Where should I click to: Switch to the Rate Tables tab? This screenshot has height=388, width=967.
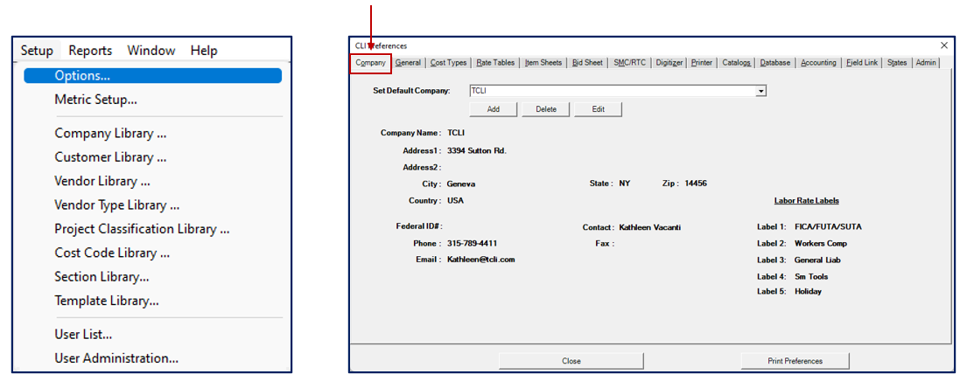click(495, 63)
